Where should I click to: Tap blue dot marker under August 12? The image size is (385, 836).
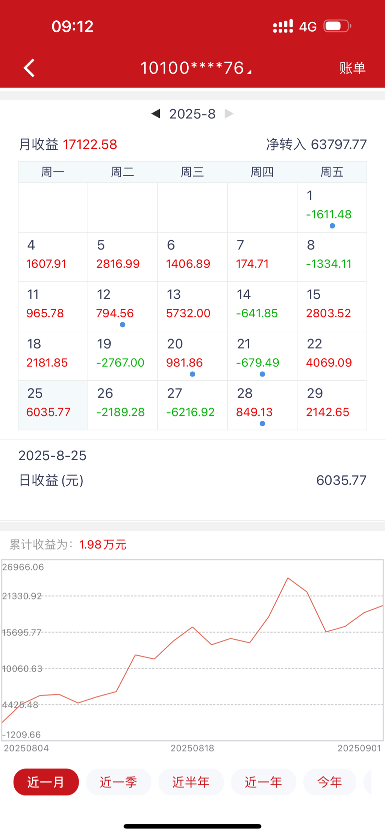tap(123, 325)
